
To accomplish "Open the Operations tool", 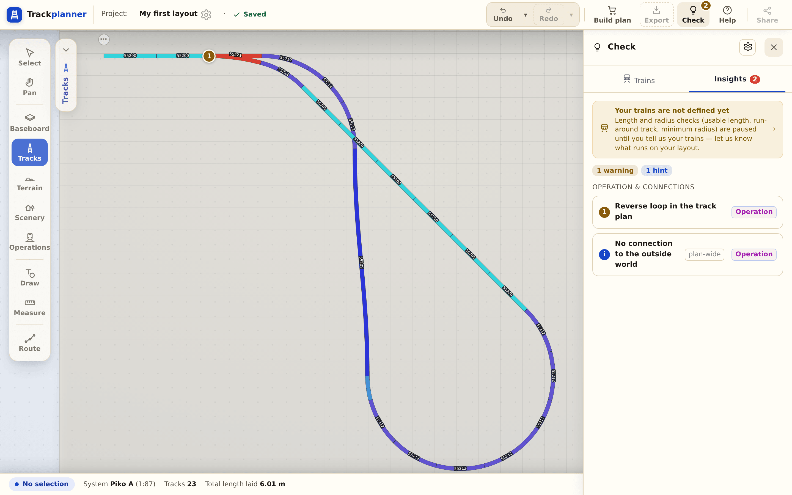I will tap(29, 242).
